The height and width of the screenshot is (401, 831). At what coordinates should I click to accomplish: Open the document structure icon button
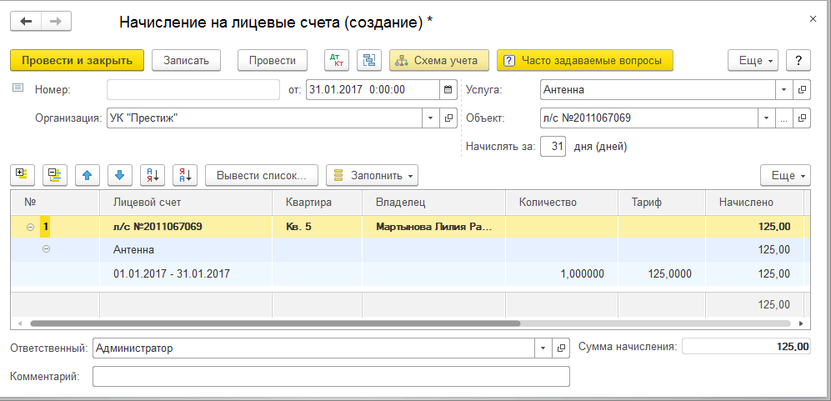[368, 61]
